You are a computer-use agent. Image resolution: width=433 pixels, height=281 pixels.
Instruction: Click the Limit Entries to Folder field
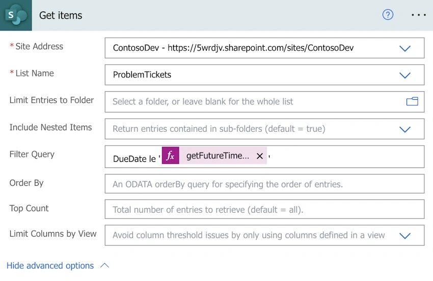point(264,102)
